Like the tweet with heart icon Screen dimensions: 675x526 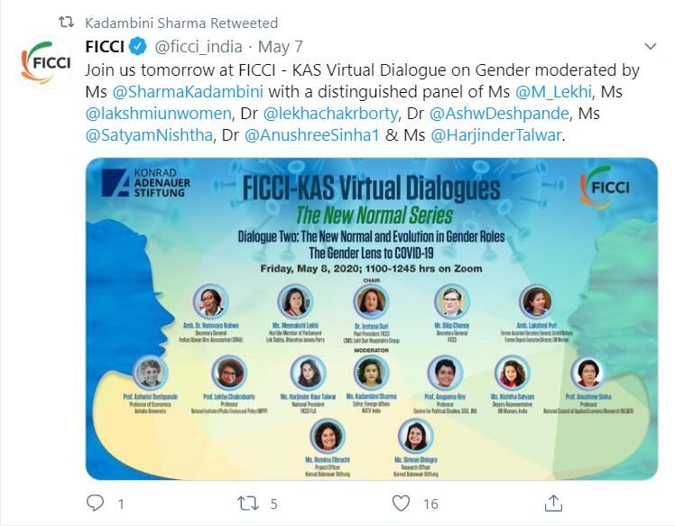401,503
